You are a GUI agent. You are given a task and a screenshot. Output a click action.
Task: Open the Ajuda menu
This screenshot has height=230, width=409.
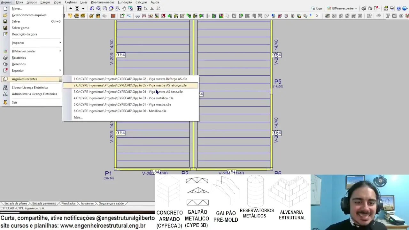[x=155, y=2]
